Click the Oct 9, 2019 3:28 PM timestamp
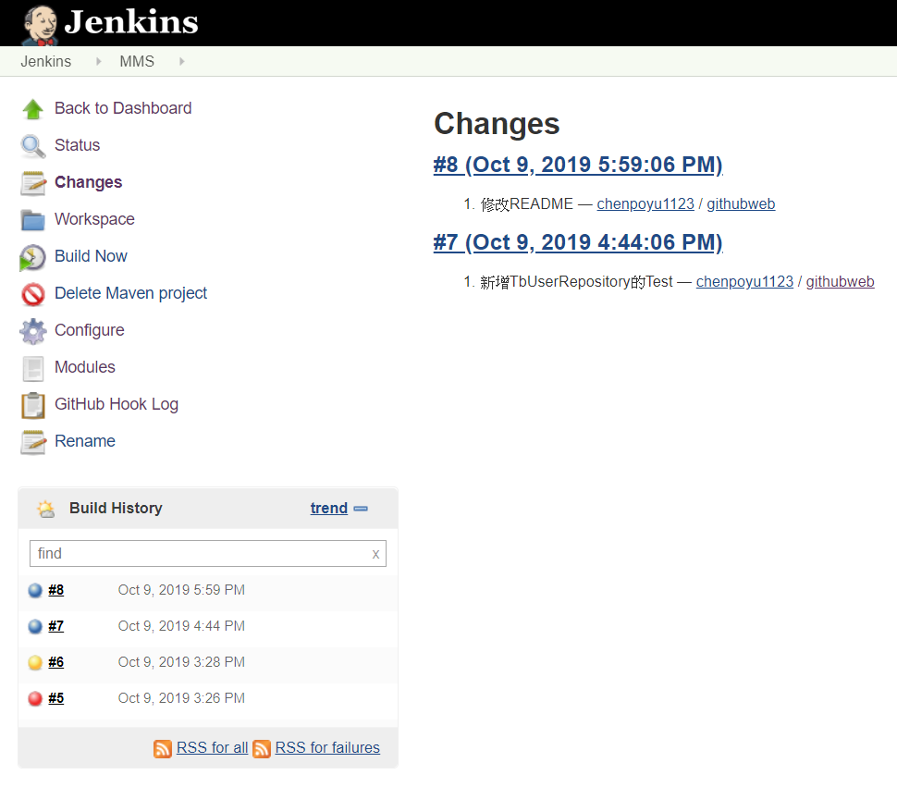897x787 pixels. pyautogui.click(x=181, y=662)
